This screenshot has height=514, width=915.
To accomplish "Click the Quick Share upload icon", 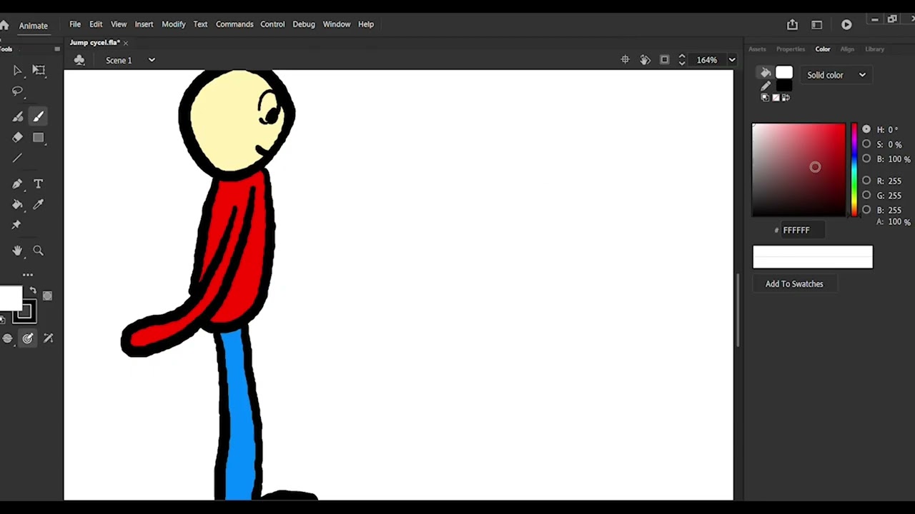I will click(792, 24).
